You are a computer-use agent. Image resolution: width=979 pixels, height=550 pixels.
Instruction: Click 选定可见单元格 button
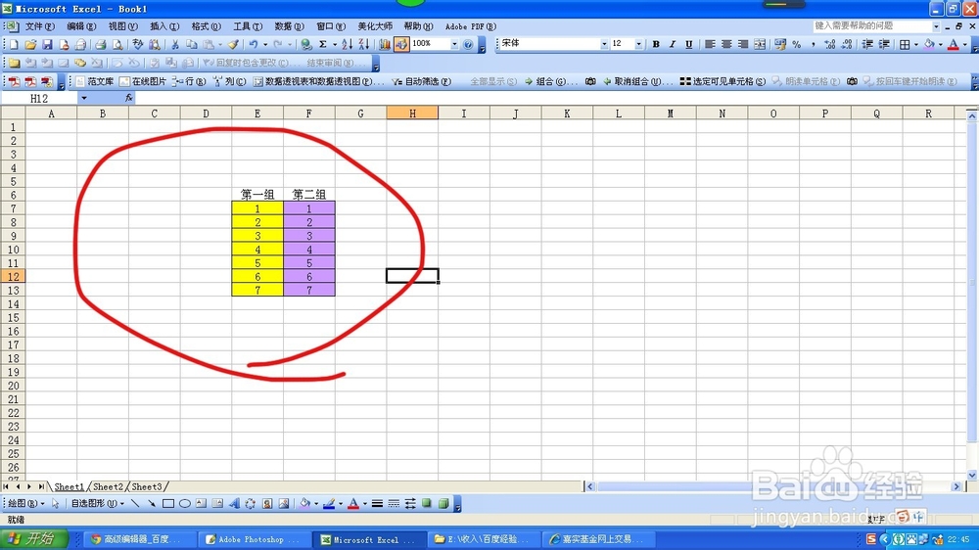click(723, 81)
